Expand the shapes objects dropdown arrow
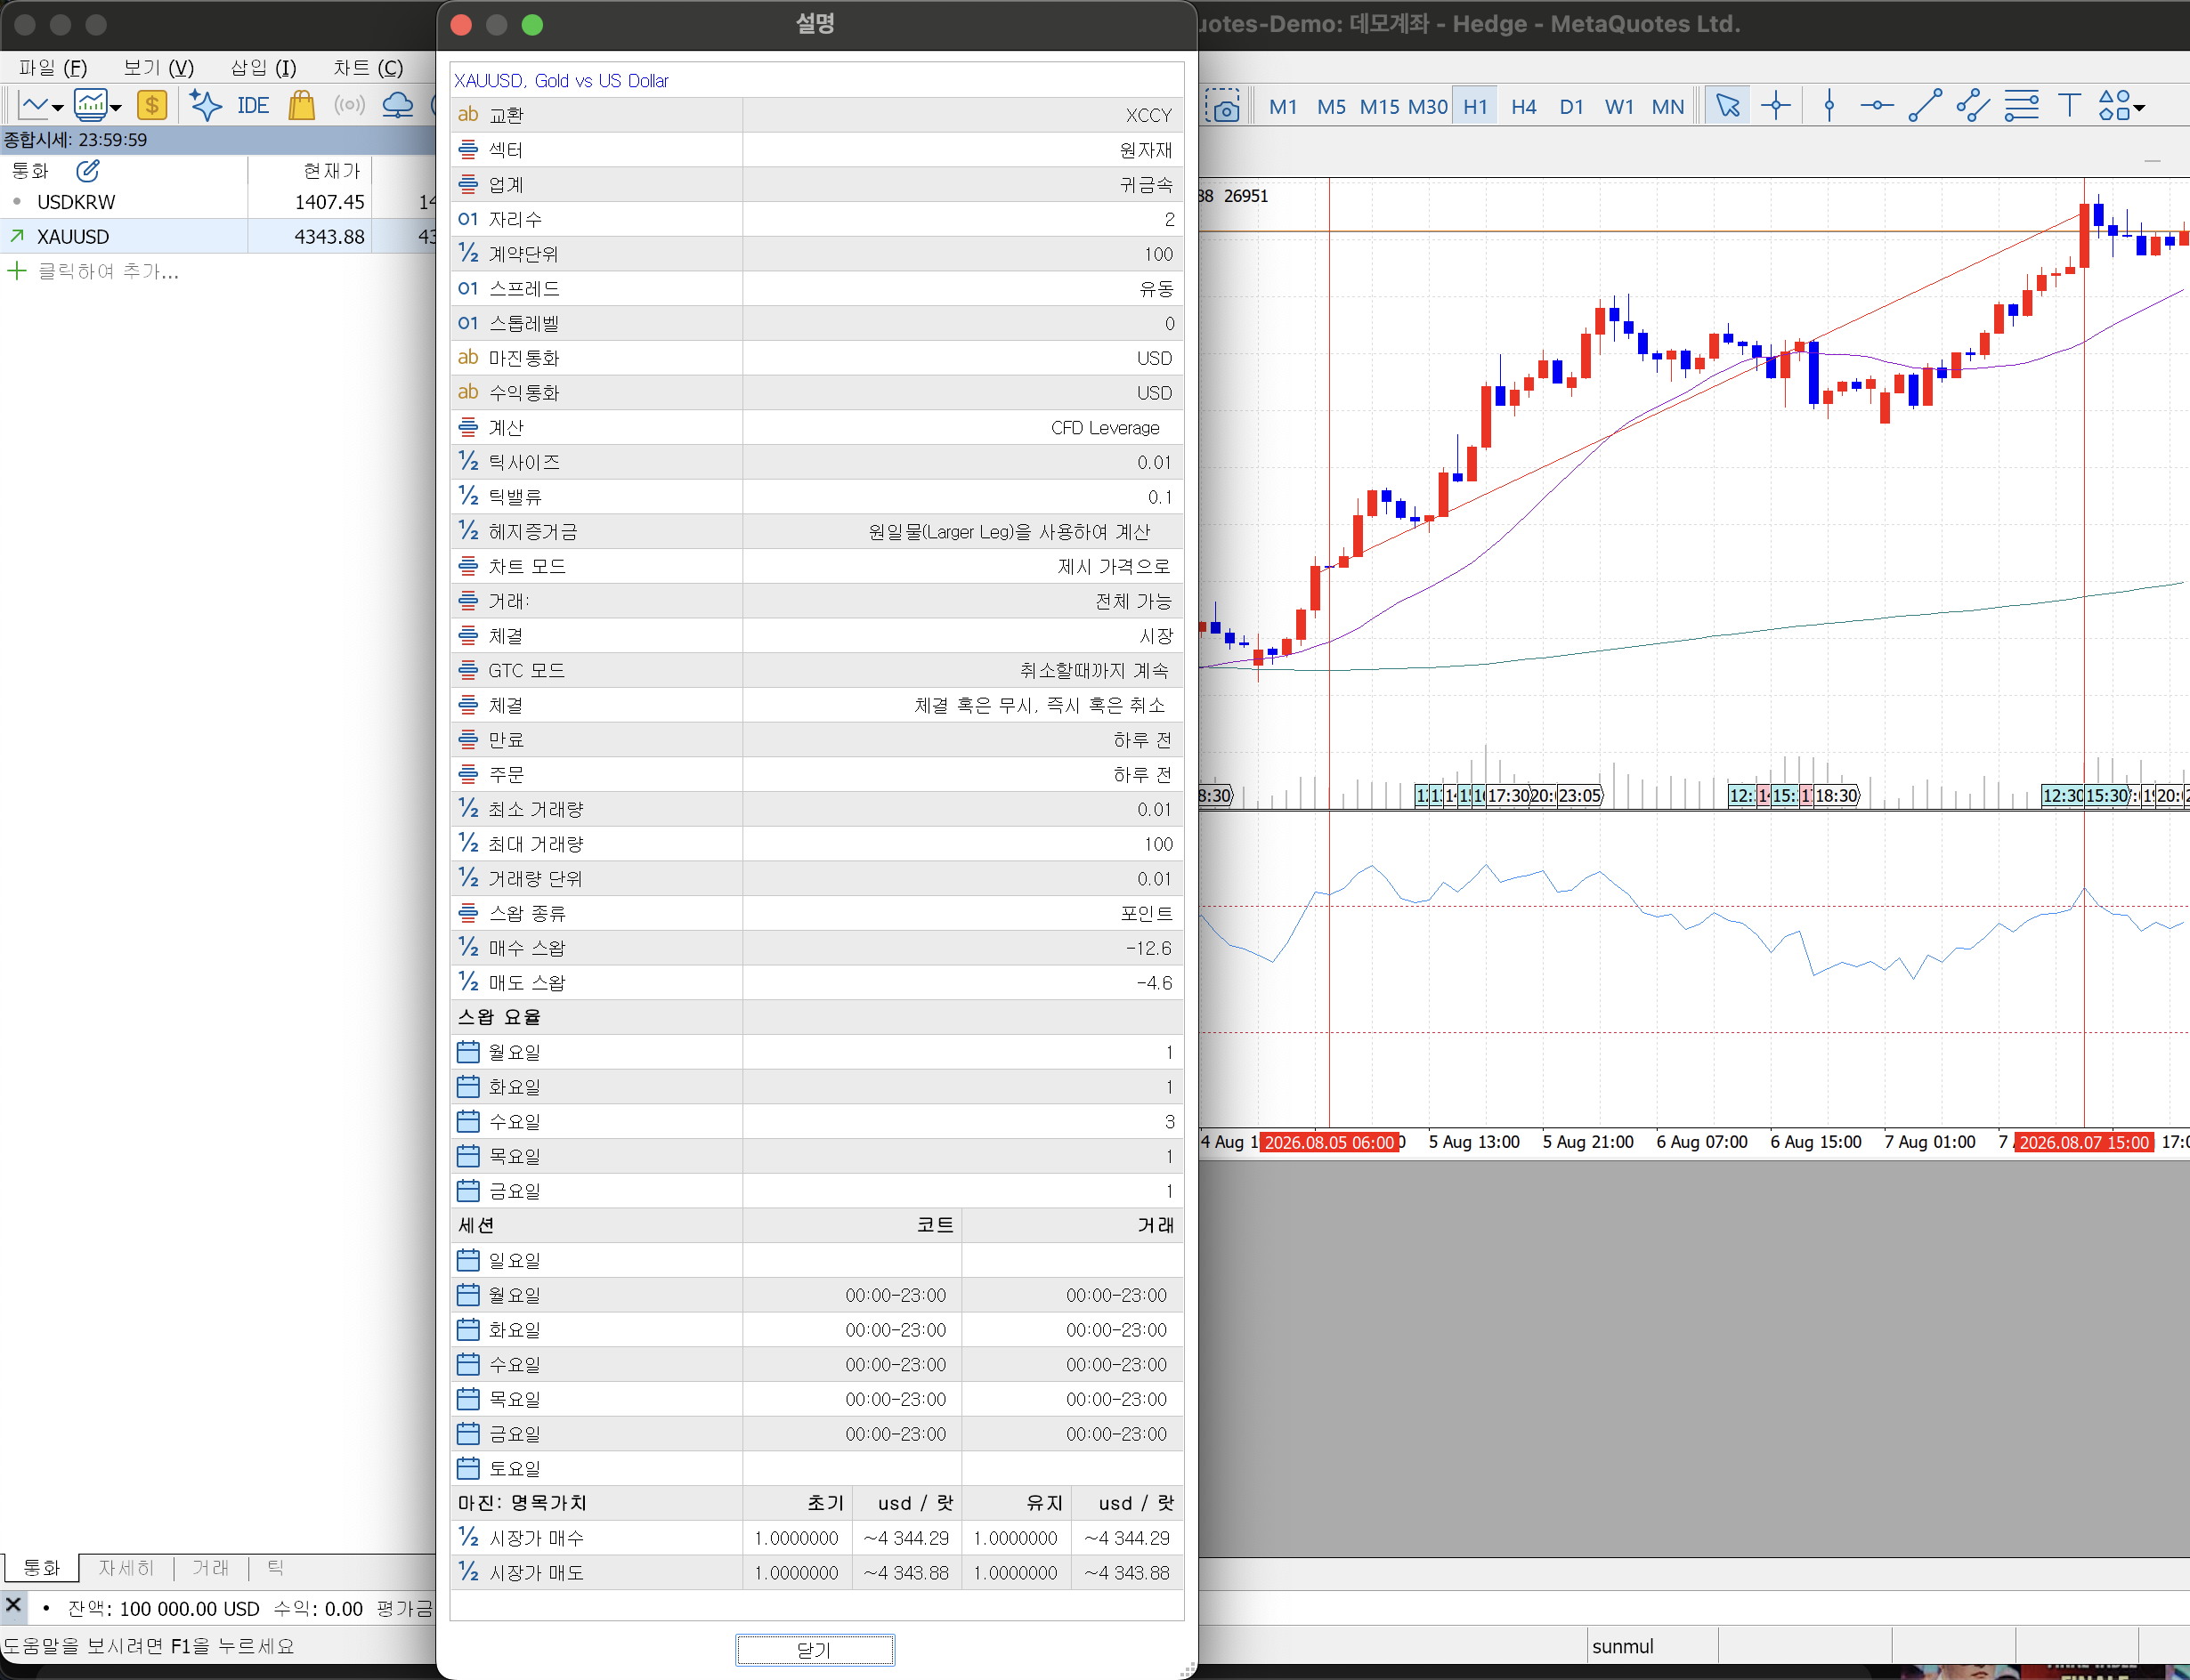 (x=2139, y=107)
